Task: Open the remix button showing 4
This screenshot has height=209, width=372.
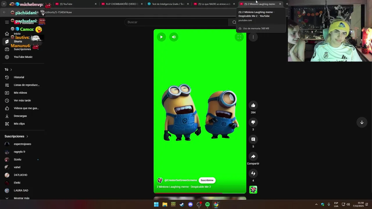Action: [x=253, y=174]
